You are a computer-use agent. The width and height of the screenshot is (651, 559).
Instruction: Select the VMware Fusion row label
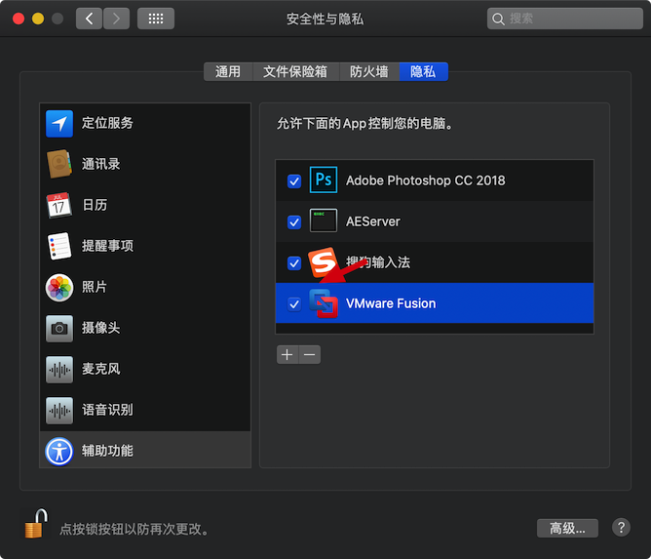[x=391, y=303]
